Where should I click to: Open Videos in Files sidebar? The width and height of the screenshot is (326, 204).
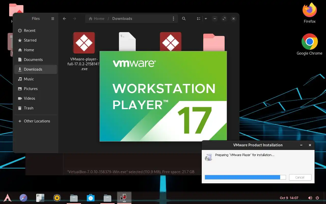(x=36, y=98)
